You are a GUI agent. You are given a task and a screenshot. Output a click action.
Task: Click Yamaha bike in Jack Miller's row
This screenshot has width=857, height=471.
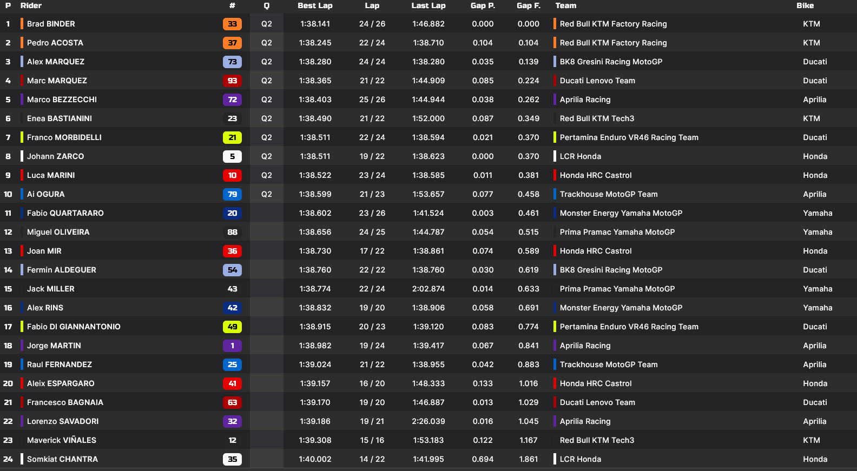[818, 289]
